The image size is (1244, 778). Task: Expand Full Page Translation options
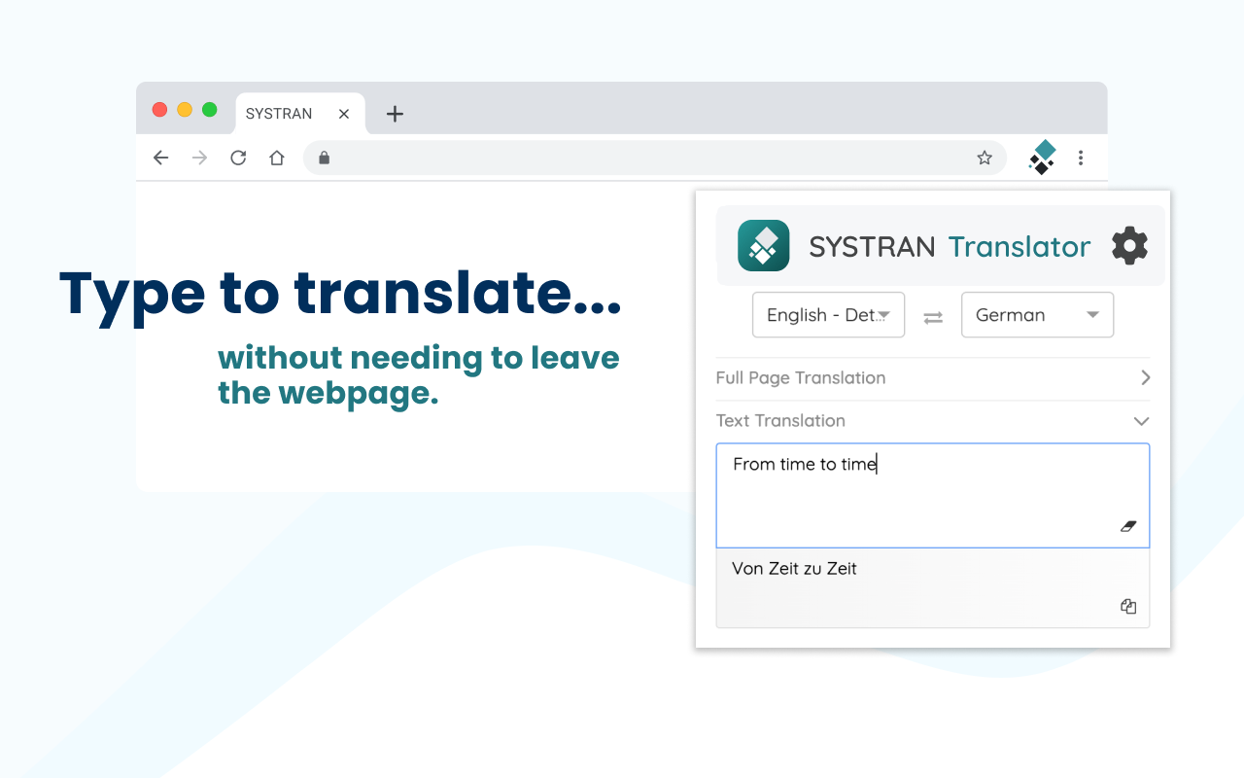tap(1145, 377)
